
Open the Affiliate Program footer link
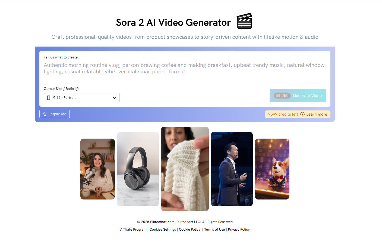point(133,230)
